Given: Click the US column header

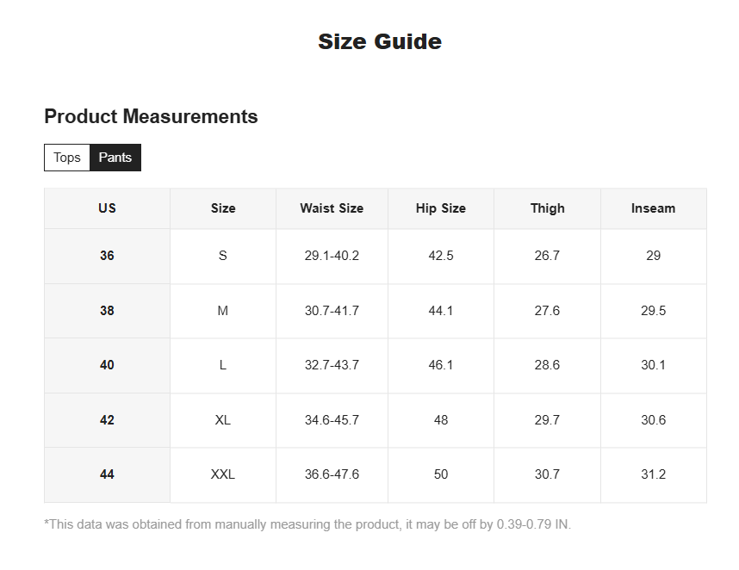Looking at the screenshot, I should [x=107, y=208].
